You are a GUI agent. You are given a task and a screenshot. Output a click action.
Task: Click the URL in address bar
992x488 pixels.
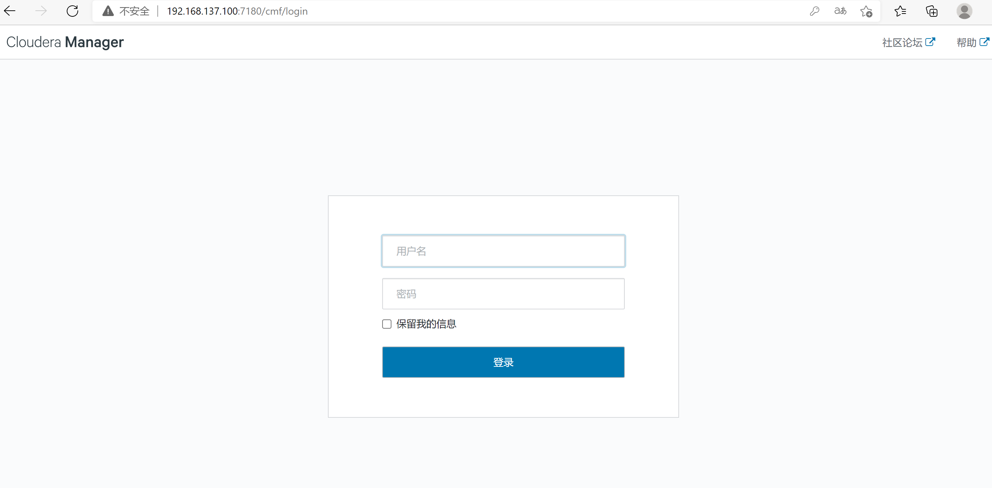pos(237,11)
